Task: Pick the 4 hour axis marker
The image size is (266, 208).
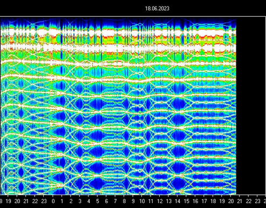Action: point(88,201)
